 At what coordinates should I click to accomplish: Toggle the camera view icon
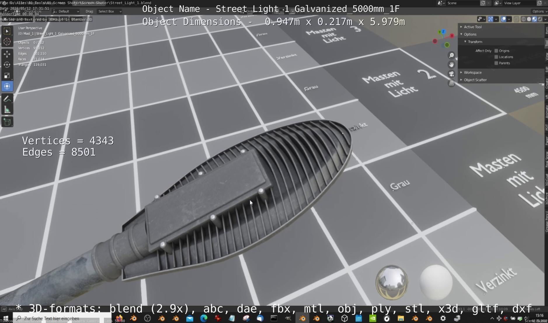pos(451,74)
